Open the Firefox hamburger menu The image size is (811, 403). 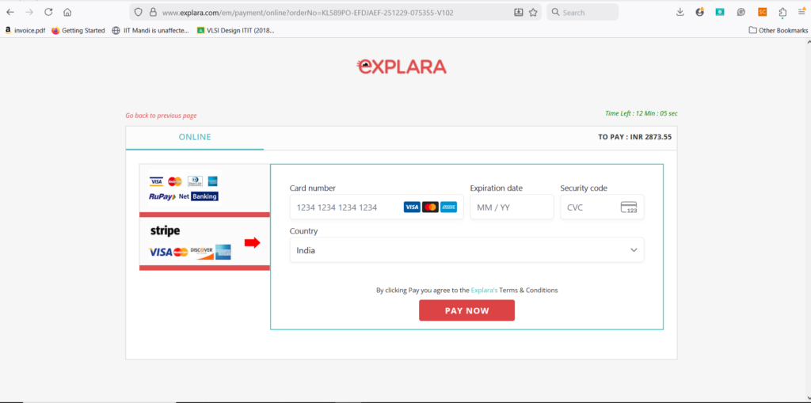point(801,12)
